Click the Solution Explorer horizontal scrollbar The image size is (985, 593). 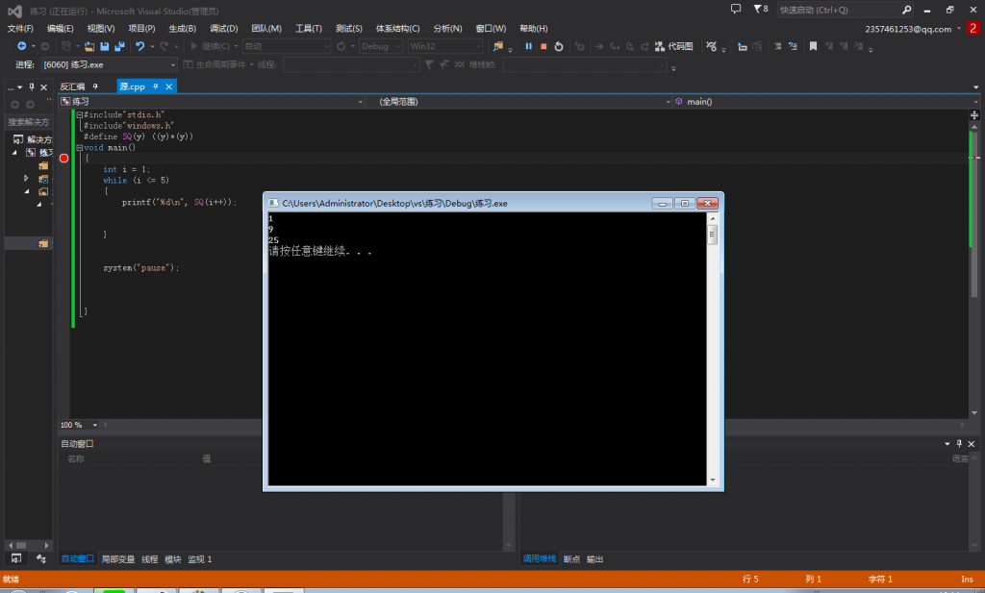[x=28, y=545]
